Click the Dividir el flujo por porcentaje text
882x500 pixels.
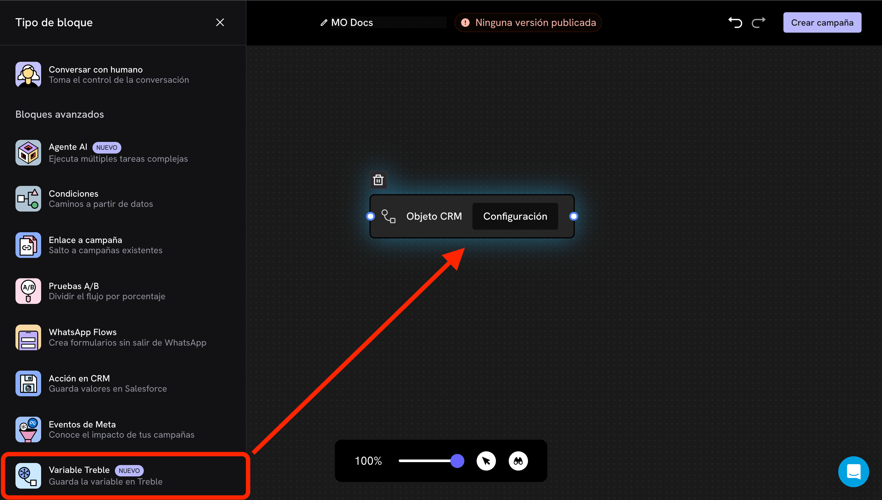point(107,296)
